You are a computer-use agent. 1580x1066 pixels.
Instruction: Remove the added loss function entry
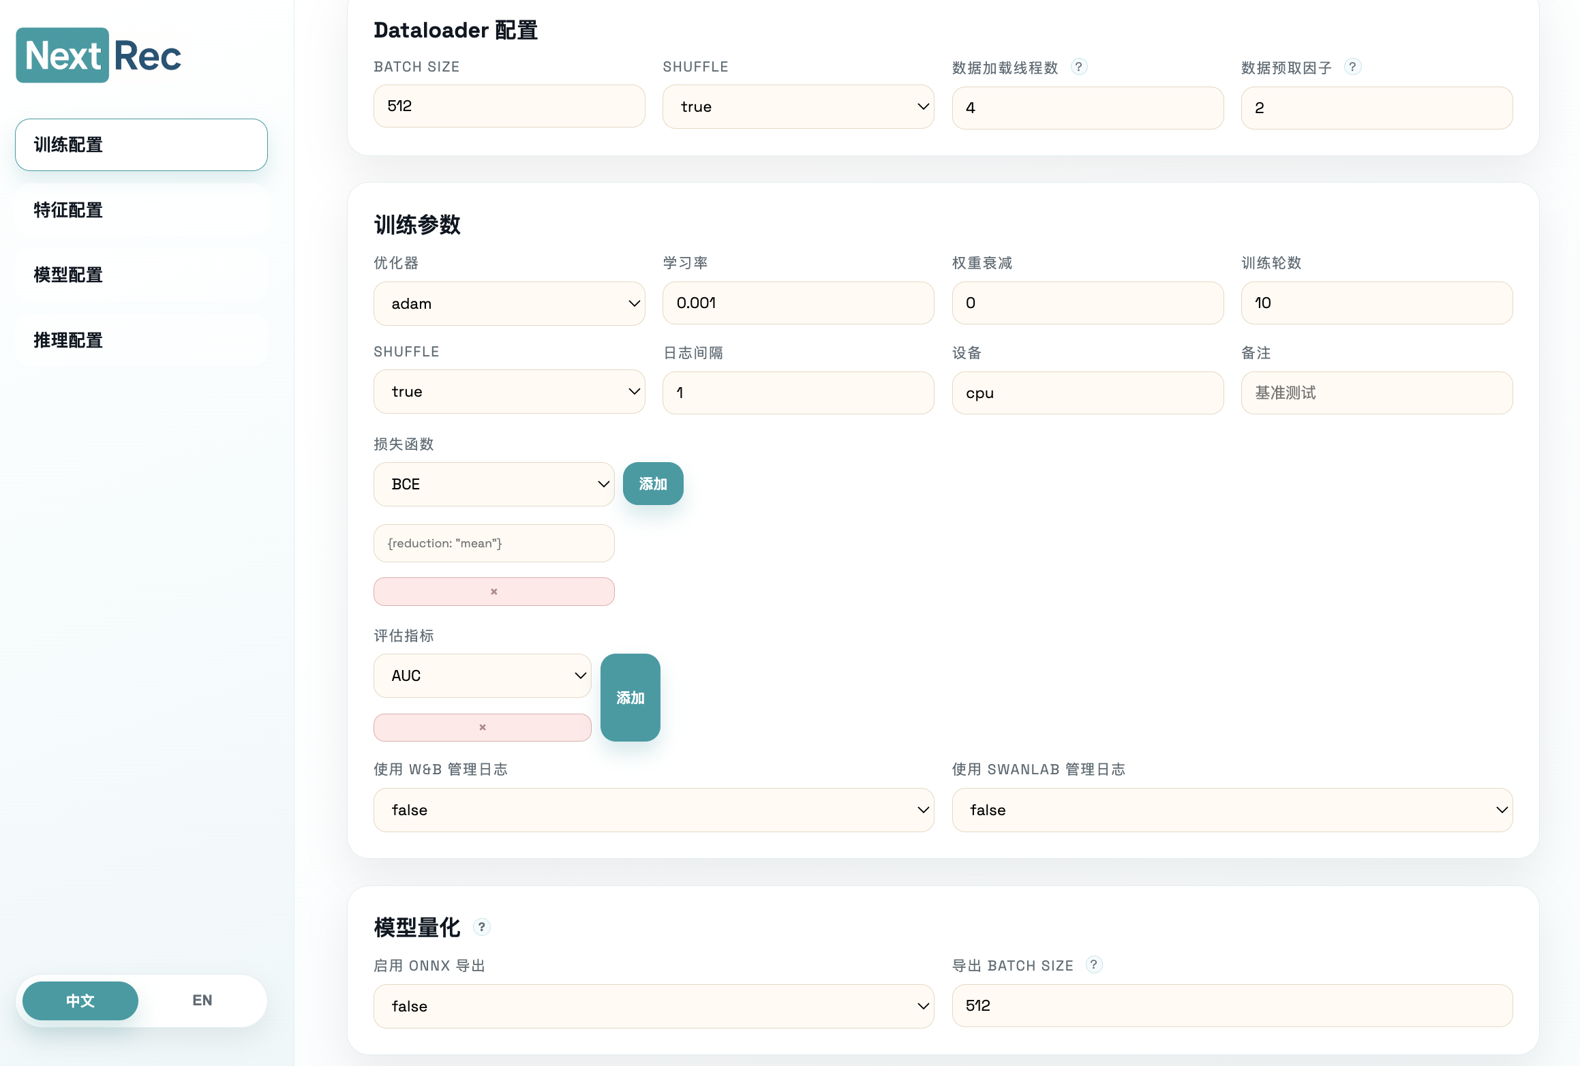click(493, 592)
